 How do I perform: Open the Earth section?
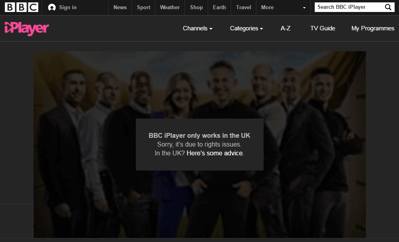coord(219,7)
